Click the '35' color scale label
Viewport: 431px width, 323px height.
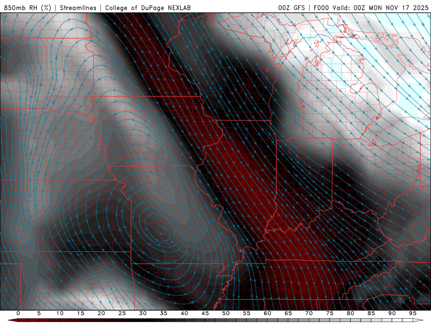164,313
